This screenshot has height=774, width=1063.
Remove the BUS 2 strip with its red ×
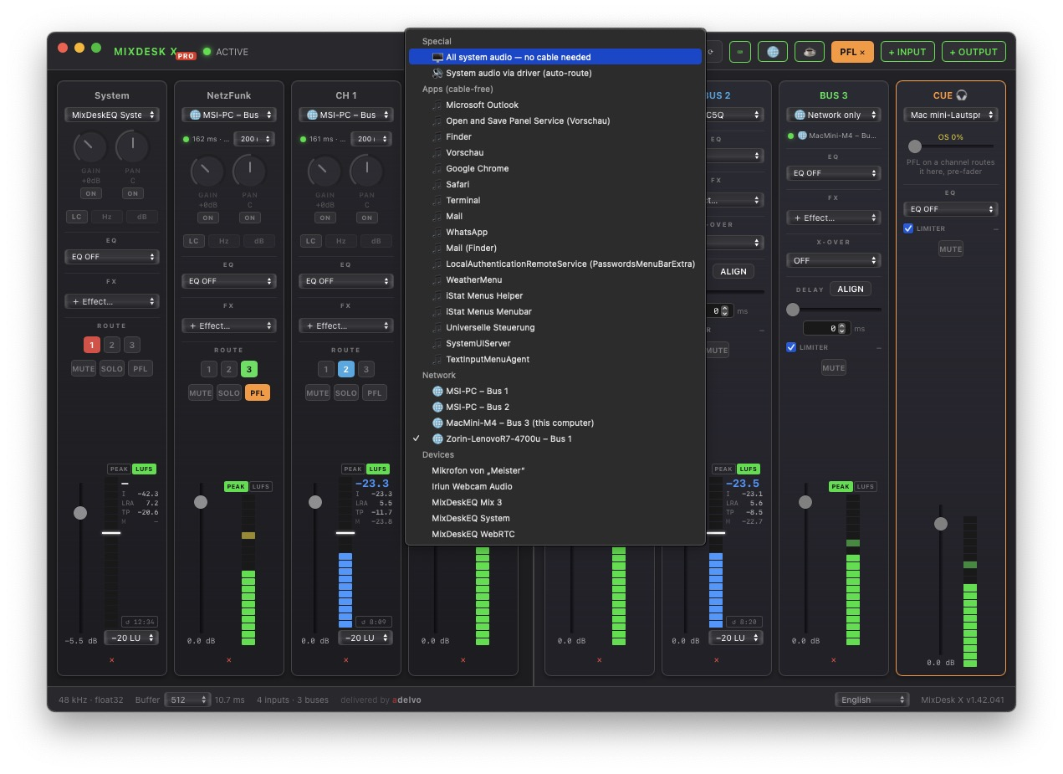[716, 660]
